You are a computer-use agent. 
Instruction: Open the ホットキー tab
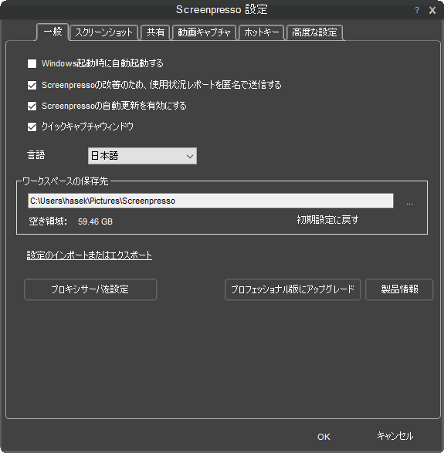click(x=261, y=32)
